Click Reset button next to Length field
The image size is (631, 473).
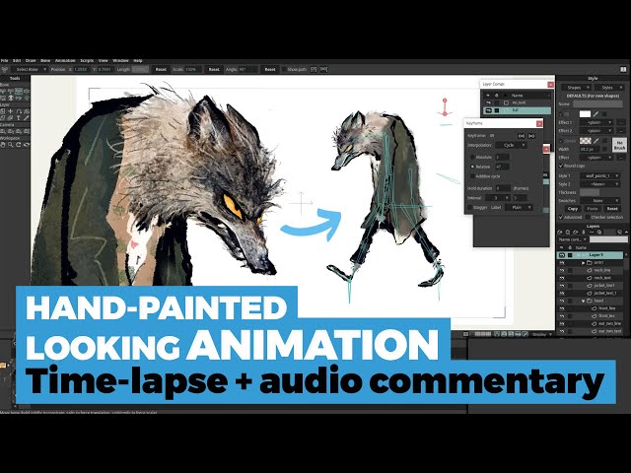tap(161, 70)
